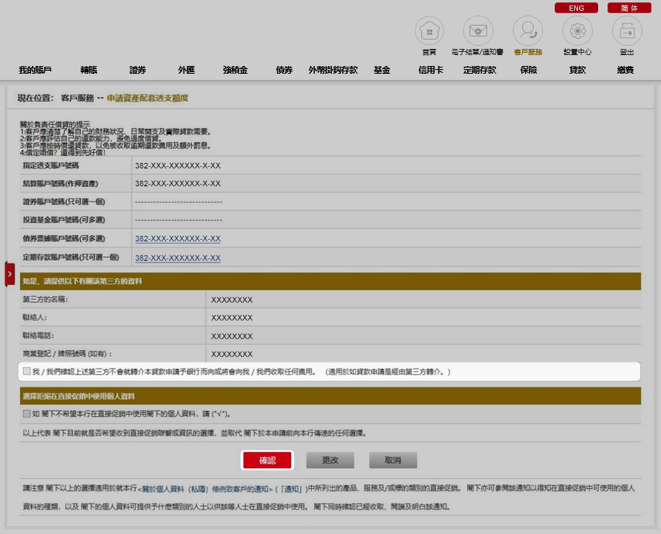The height and width of the screenshot is (534, 661).
Task: Select 信用卡 in the navigation bar
Action: 431,70
